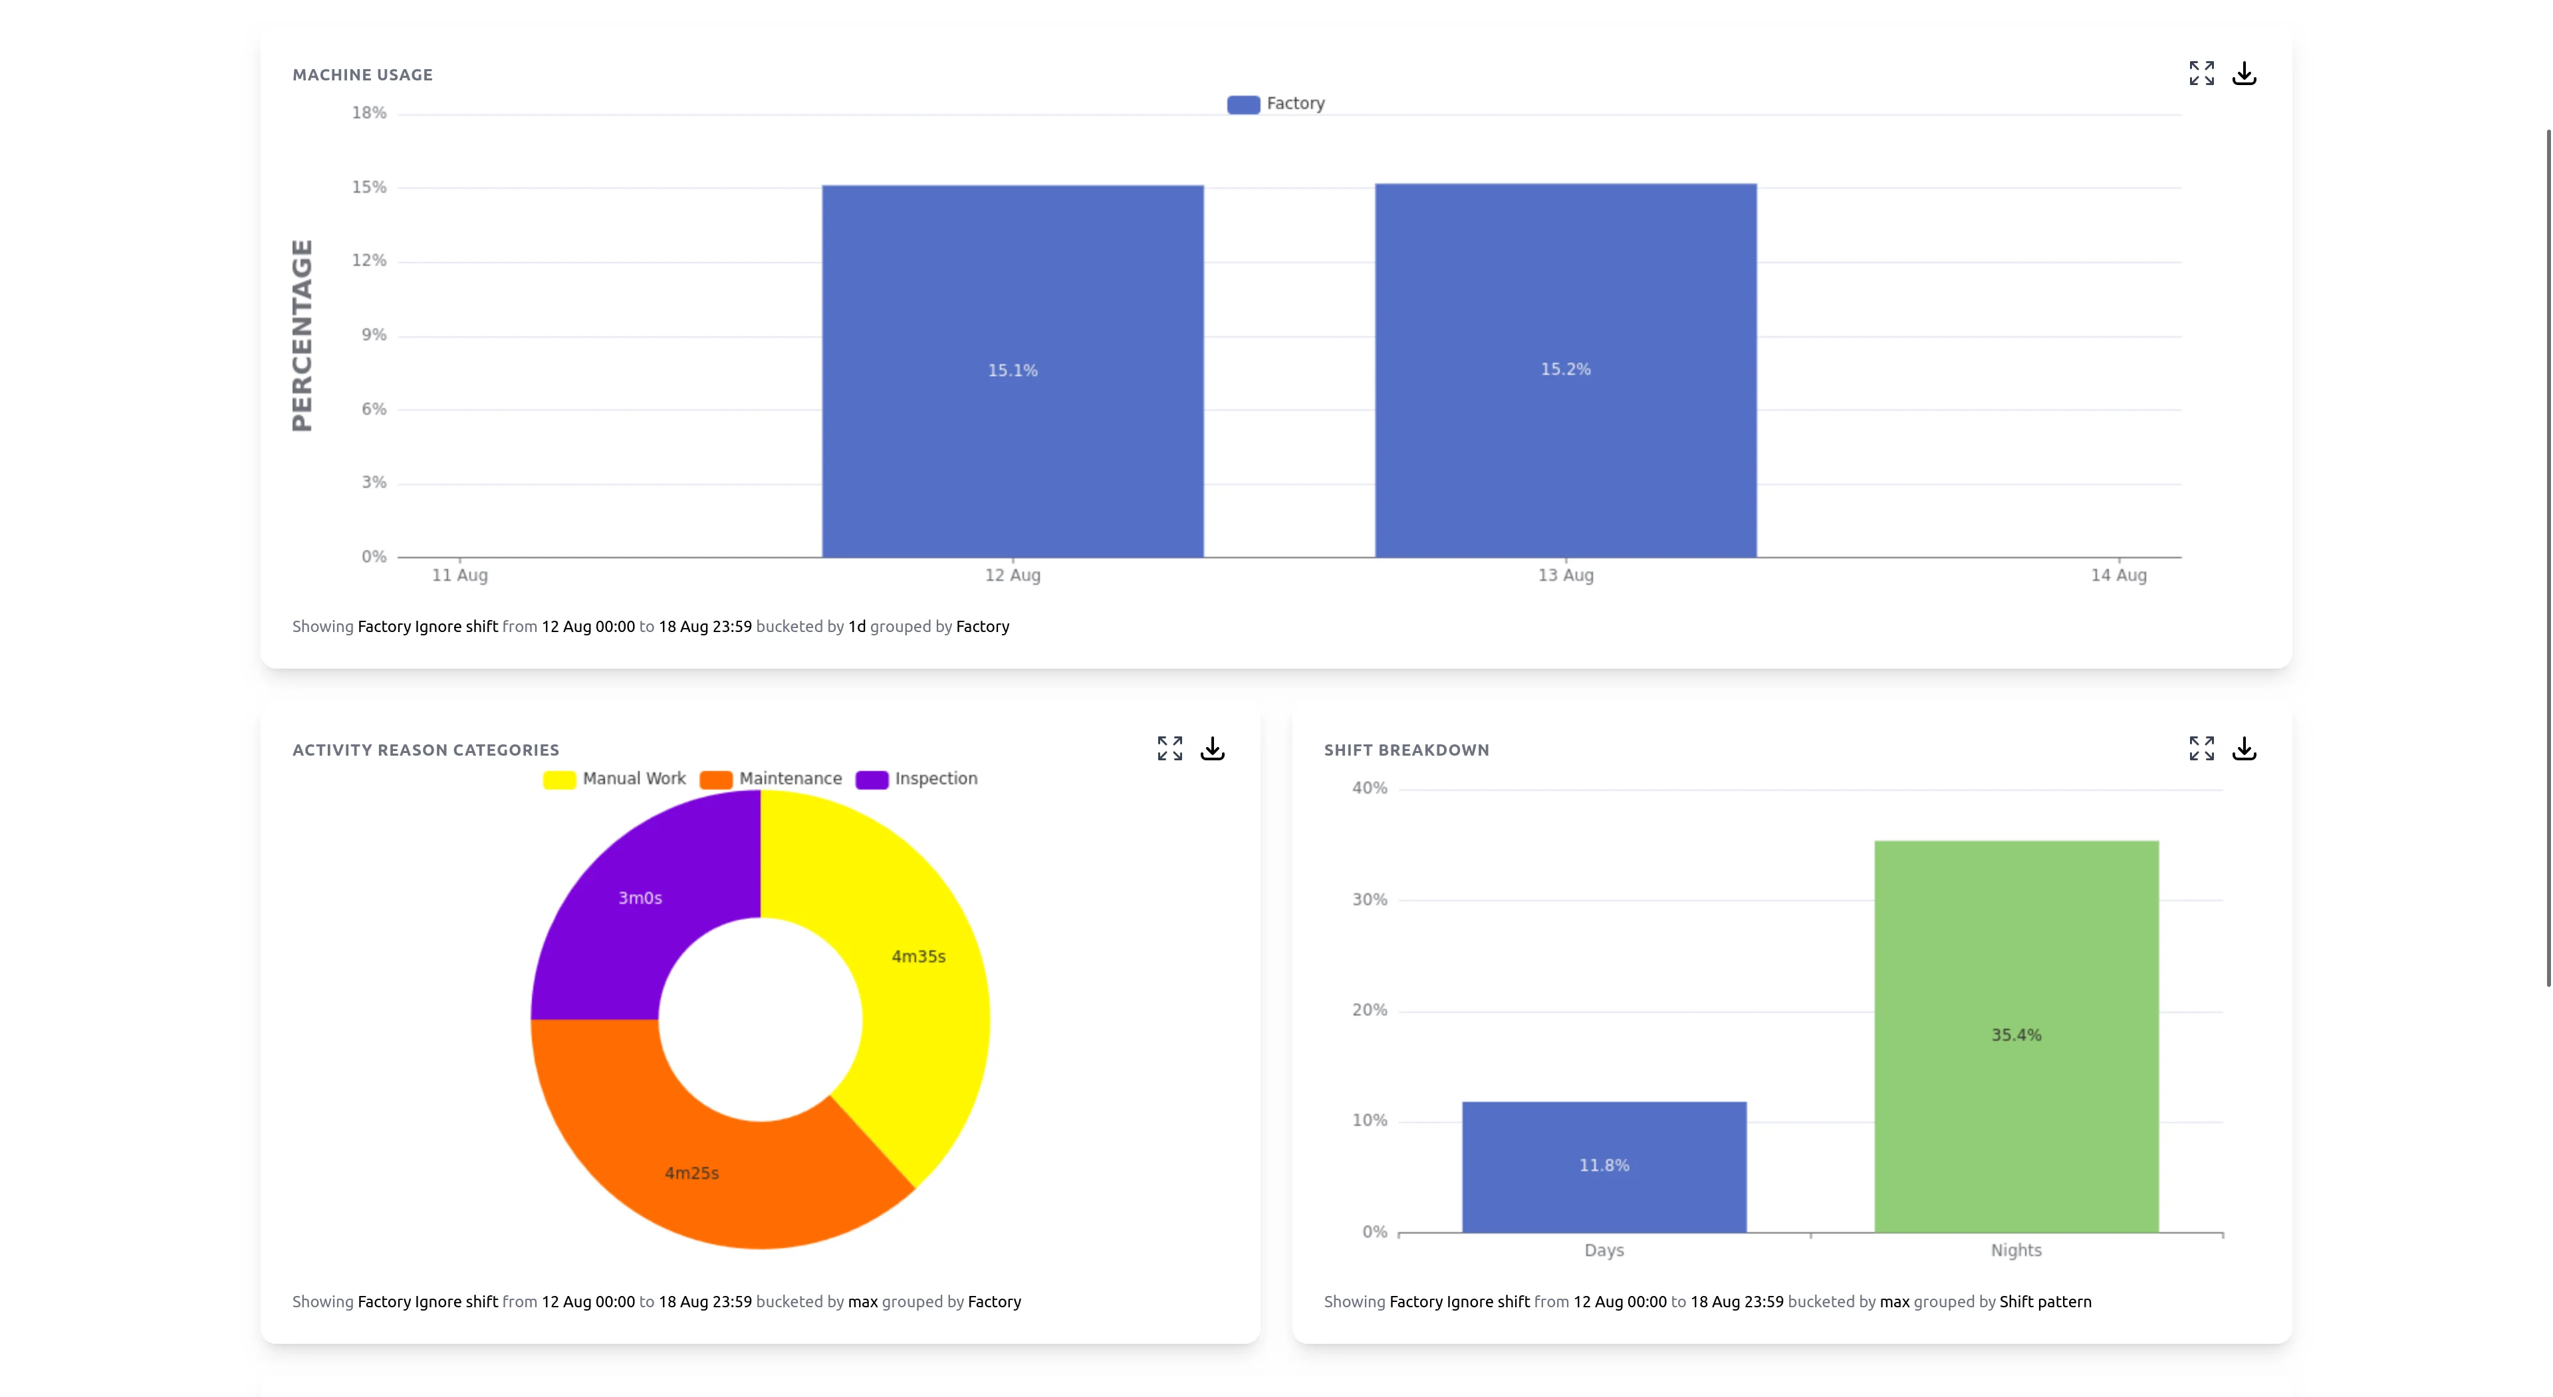Expand Machine Usage chart to fullscreen
The image size is (2553, 1397).
(x=2201, y=73)
